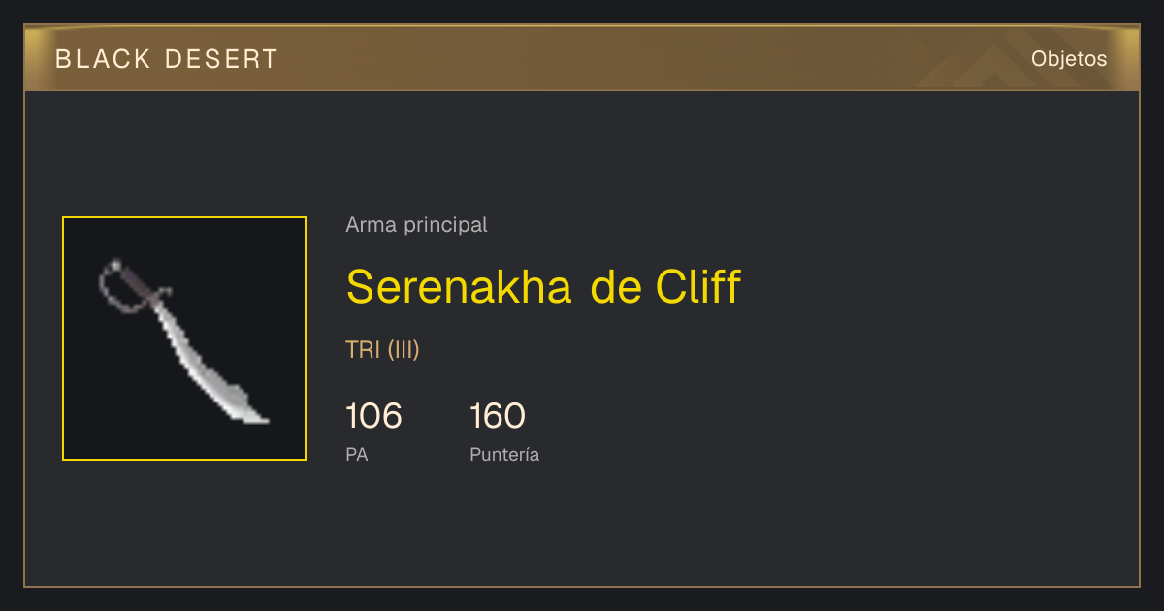The image size is (1164, 611).
Task: Select the Serenakha de Cliff item name
Action: pos(543,287)
